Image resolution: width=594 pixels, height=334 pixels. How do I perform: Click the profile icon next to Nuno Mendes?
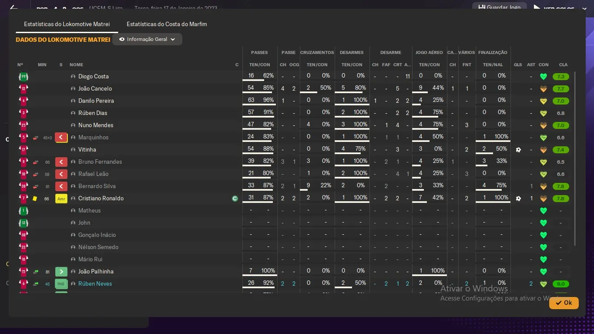pyautogui.click(x=73, y=125)
